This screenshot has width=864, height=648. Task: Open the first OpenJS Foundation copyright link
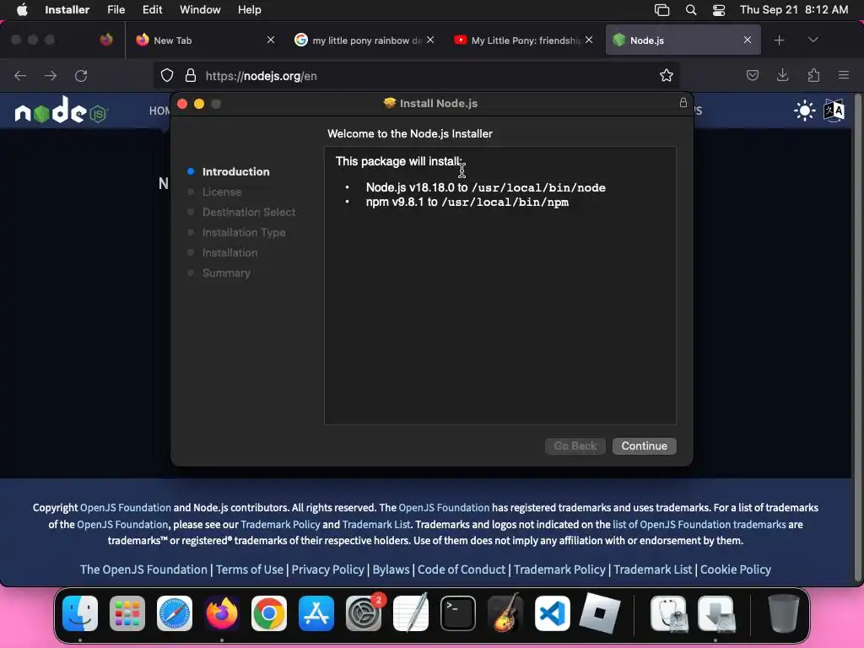pos(126,507)
